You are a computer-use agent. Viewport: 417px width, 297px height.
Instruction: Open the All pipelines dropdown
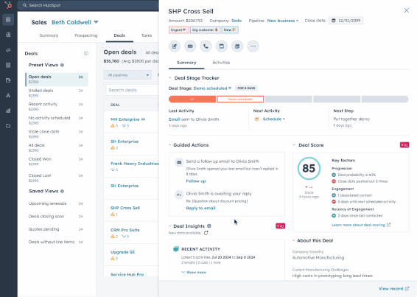pos(127,75)
